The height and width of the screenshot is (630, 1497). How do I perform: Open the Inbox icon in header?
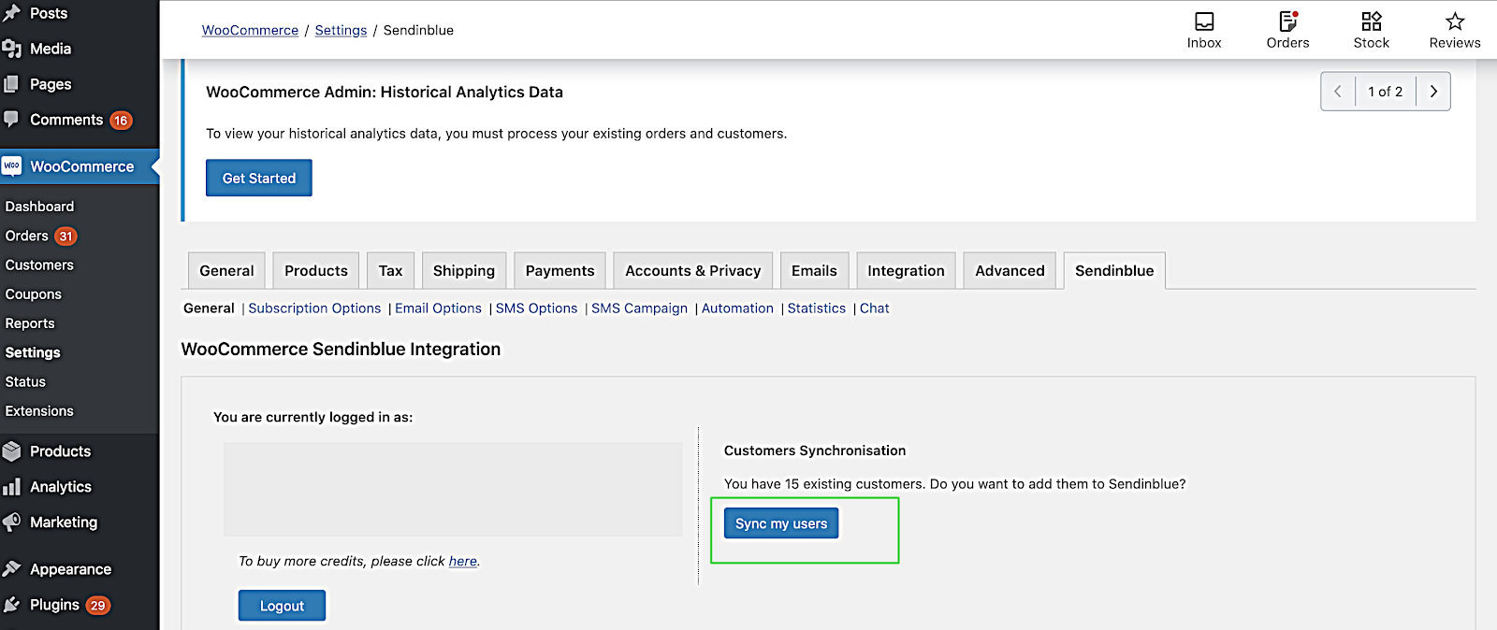click(x=1204, y=21)
